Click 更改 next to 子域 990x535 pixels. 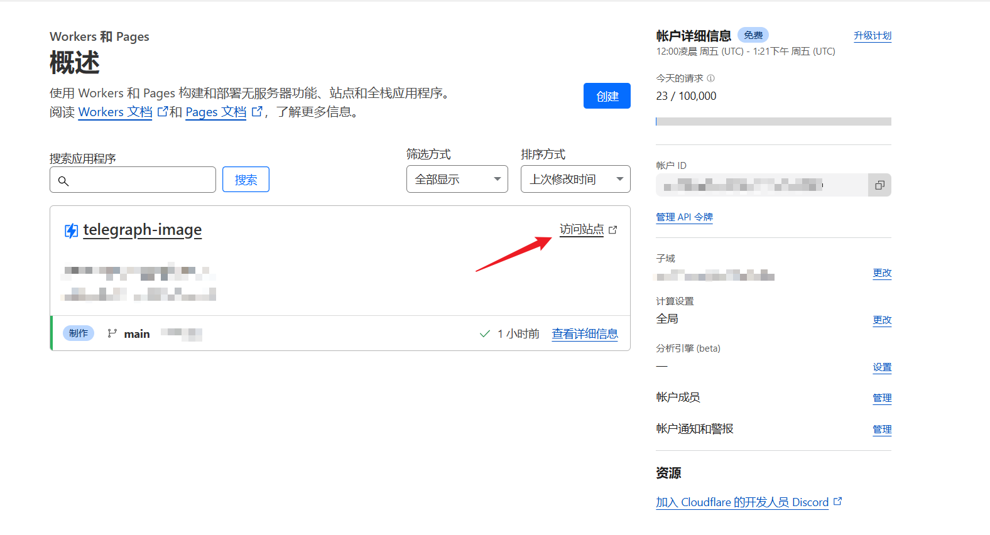(882, 273)
